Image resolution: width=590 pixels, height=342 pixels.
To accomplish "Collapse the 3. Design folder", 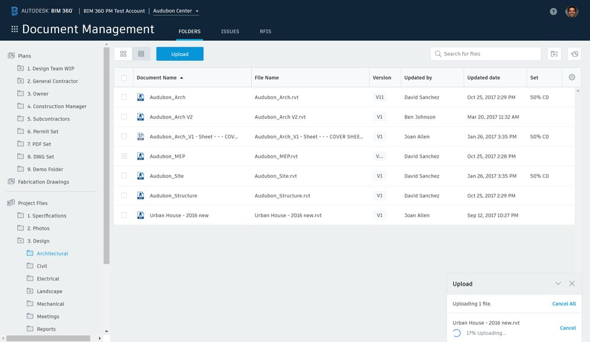I will click(21, 240).
